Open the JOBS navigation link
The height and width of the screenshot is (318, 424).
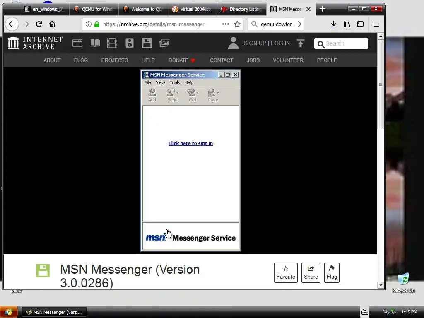[253, 60]
